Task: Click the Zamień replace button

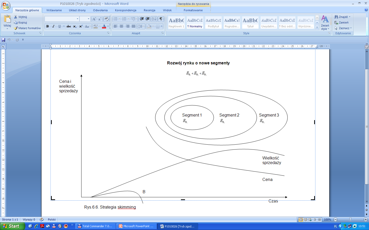Action: click(341, 22)
